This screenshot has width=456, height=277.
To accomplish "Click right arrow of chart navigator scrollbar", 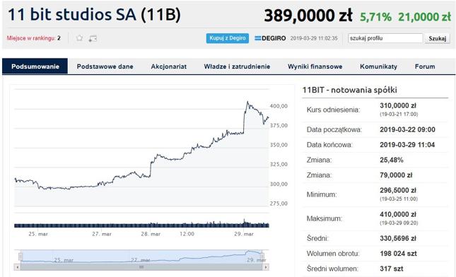I will click(x=266, y=267).
